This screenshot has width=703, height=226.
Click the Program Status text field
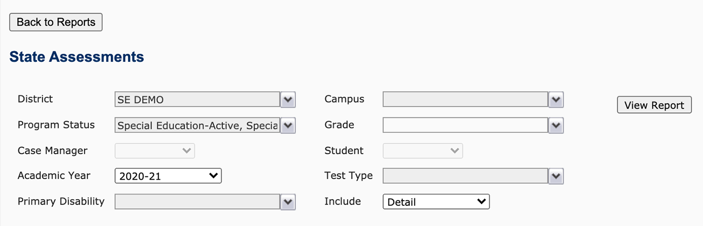(x=197, y=125)
